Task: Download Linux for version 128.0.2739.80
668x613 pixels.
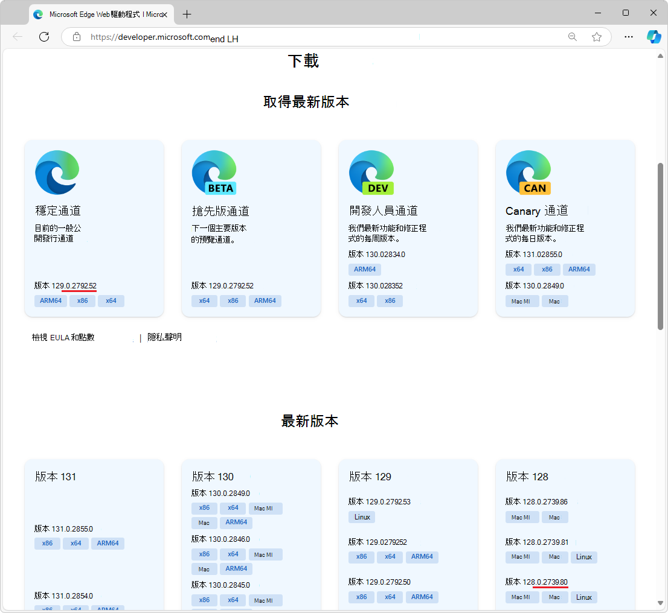Action: click(584, 597)
